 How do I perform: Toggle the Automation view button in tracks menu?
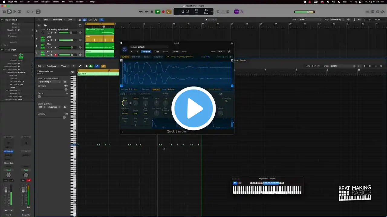tap(91, 20)
